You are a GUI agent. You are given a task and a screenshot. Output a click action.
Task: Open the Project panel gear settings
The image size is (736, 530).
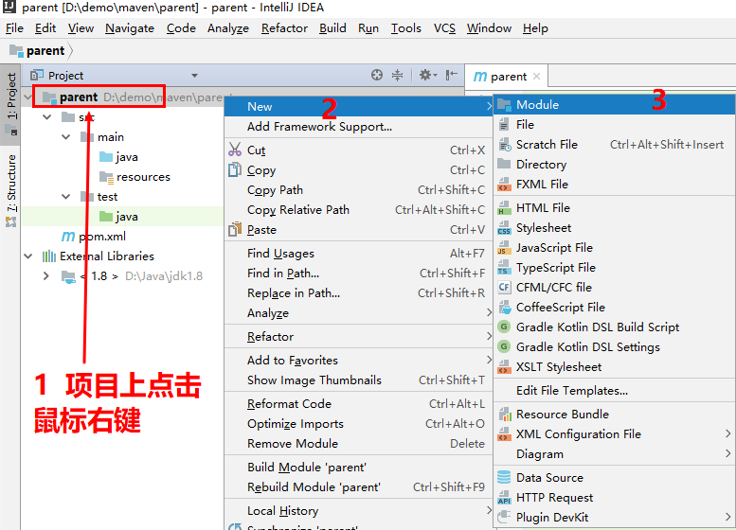(x=427, y=75)
